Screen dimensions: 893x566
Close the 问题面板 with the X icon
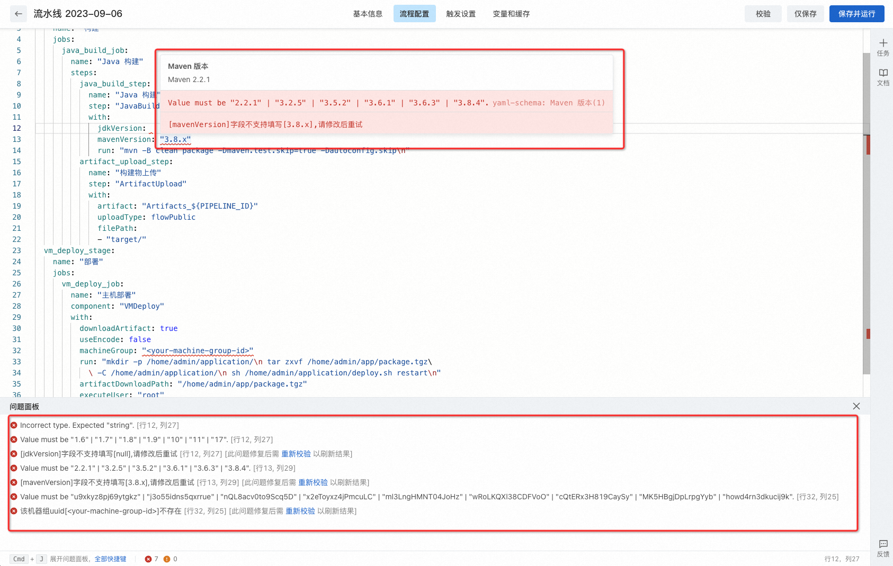tap(856, 406)
